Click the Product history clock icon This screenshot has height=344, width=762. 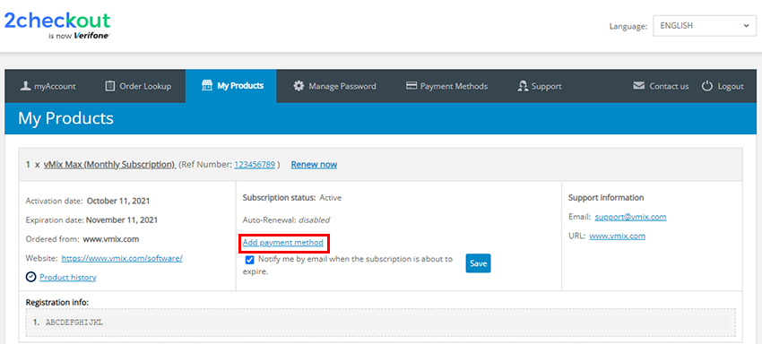click(x=31, y=277)
